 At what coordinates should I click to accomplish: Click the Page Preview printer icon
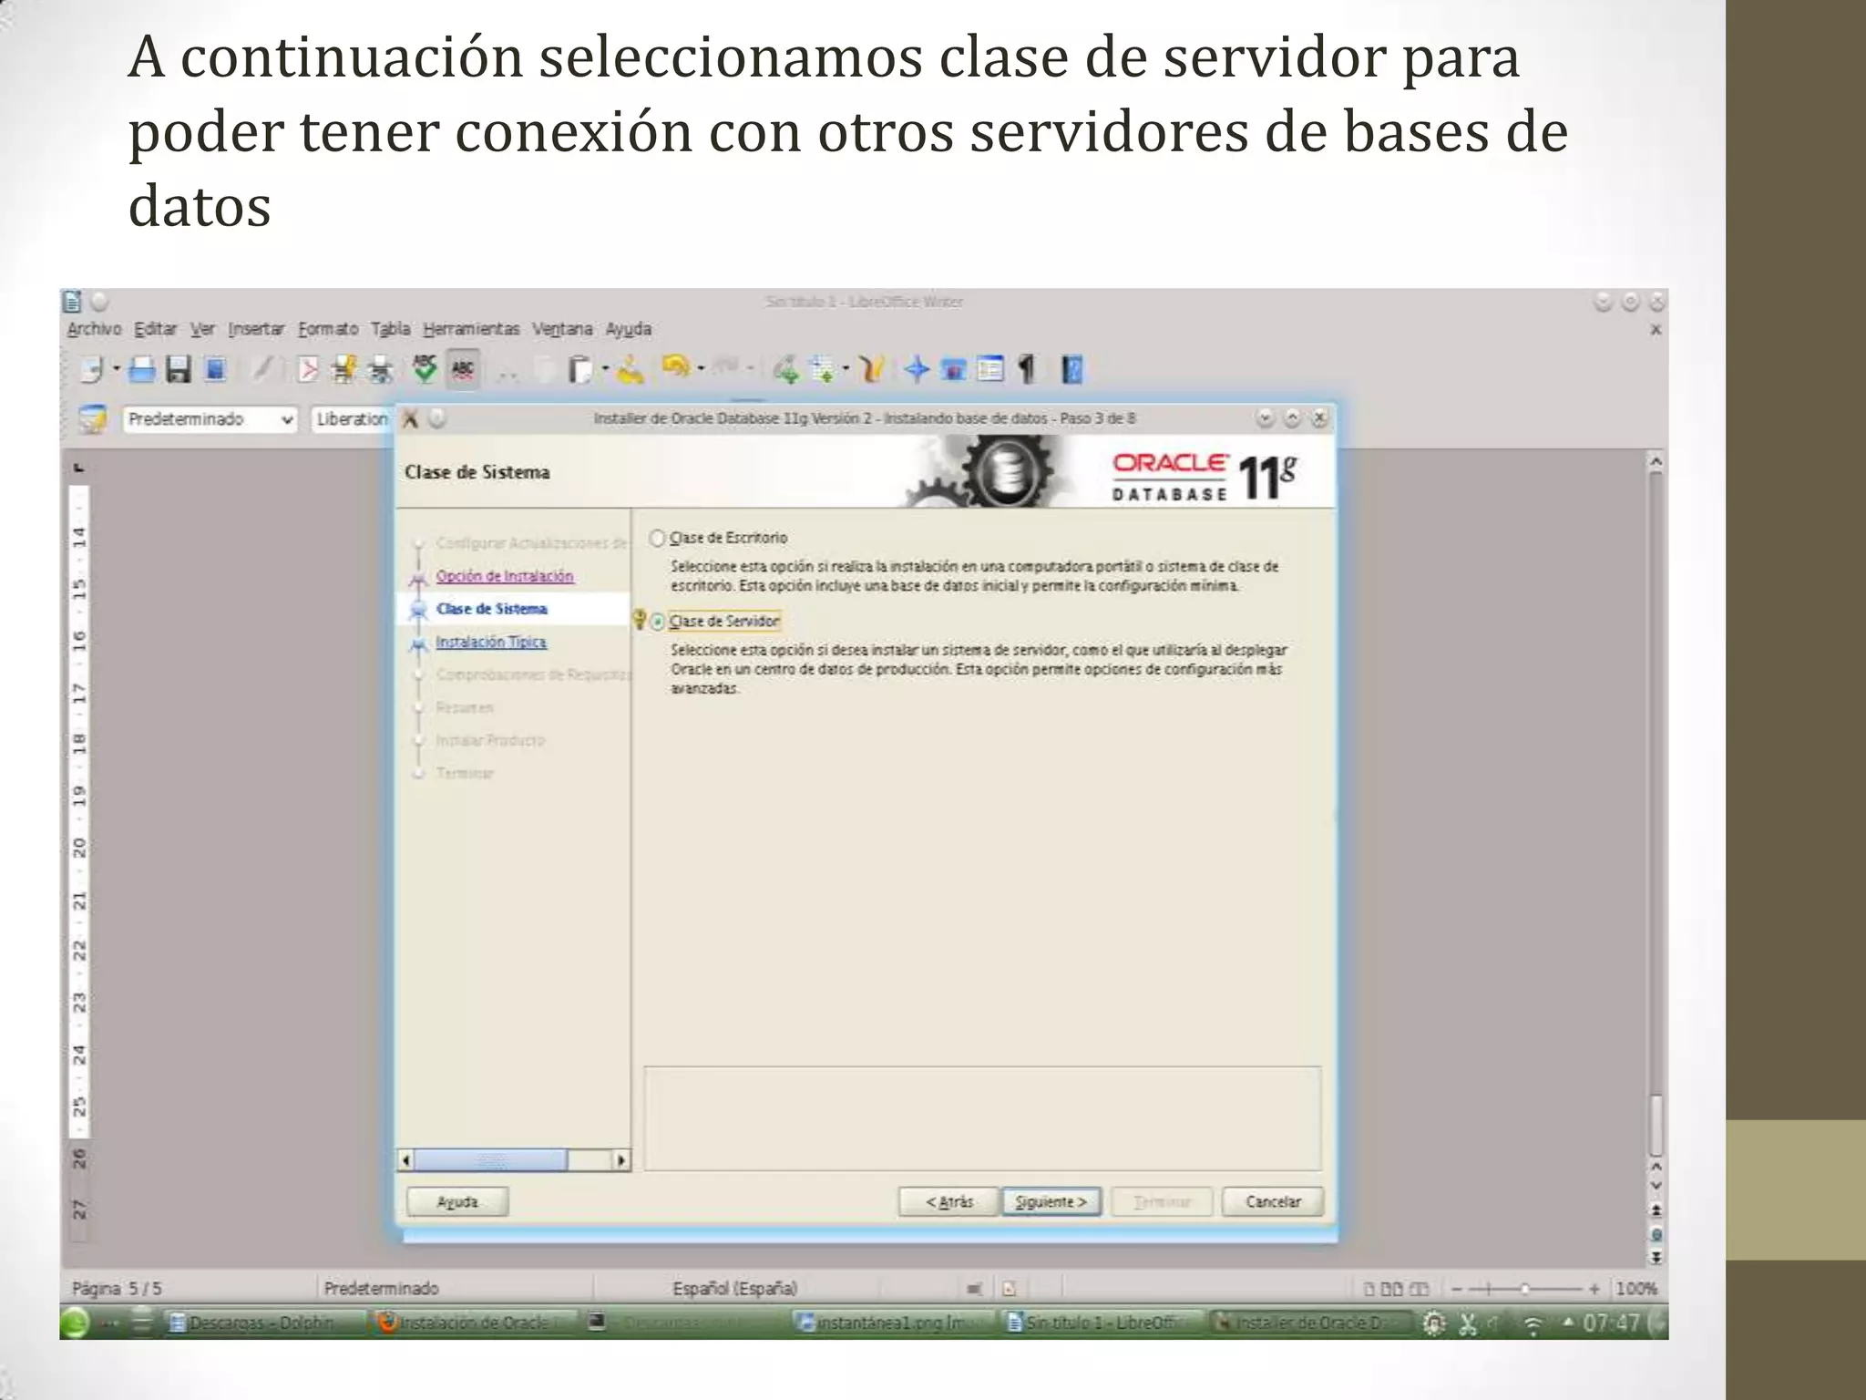pyautogui.click(x=380, y=369)
